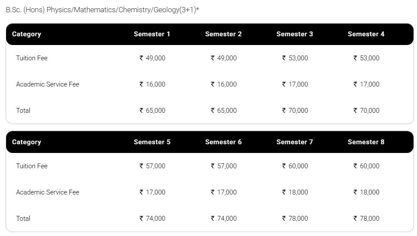Click Semester 1 tuition fee ₹ 49,000
Viewport: 417px width, 236px height.
152,58
